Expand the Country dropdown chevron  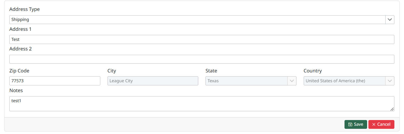point(390,81)
